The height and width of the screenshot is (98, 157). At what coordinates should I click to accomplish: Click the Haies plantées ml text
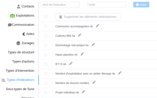click(66, 55)
